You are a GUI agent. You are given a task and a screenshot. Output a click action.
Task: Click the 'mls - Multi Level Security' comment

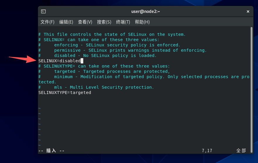click(x=96, y=87)
